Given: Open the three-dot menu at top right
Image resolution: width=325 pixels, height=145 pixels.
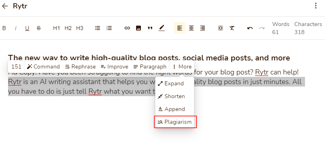Looking at the screenshot, I should coord(316,6).
